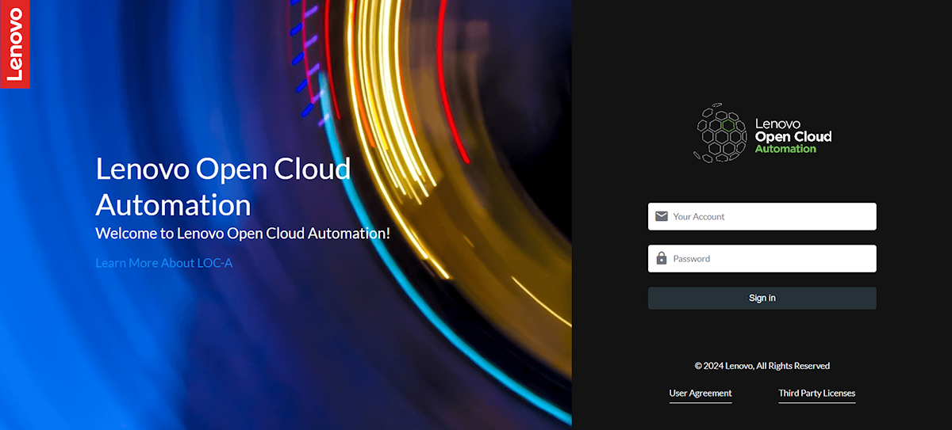
Task: Click the Sign in button
Action: [762, 298]
